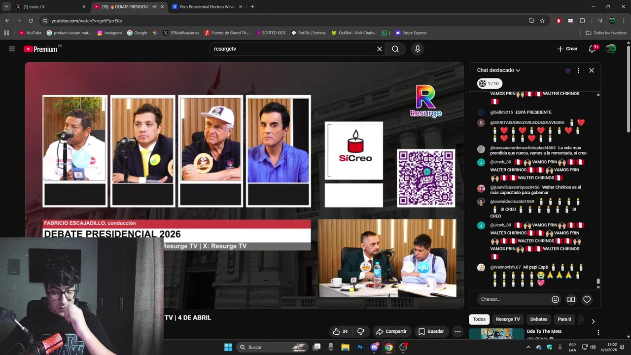The image size is (631, 355).
Task: Open more actions menu below video
Action: (x=457, y=331)
